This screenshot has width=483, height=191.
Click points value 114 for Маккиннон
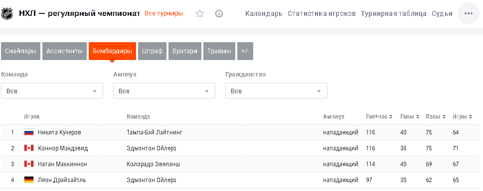[370, 164]
